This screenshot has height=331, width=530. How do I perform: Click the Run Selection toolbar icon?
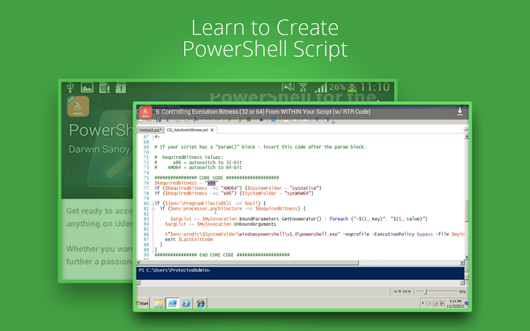coord(239,120)
